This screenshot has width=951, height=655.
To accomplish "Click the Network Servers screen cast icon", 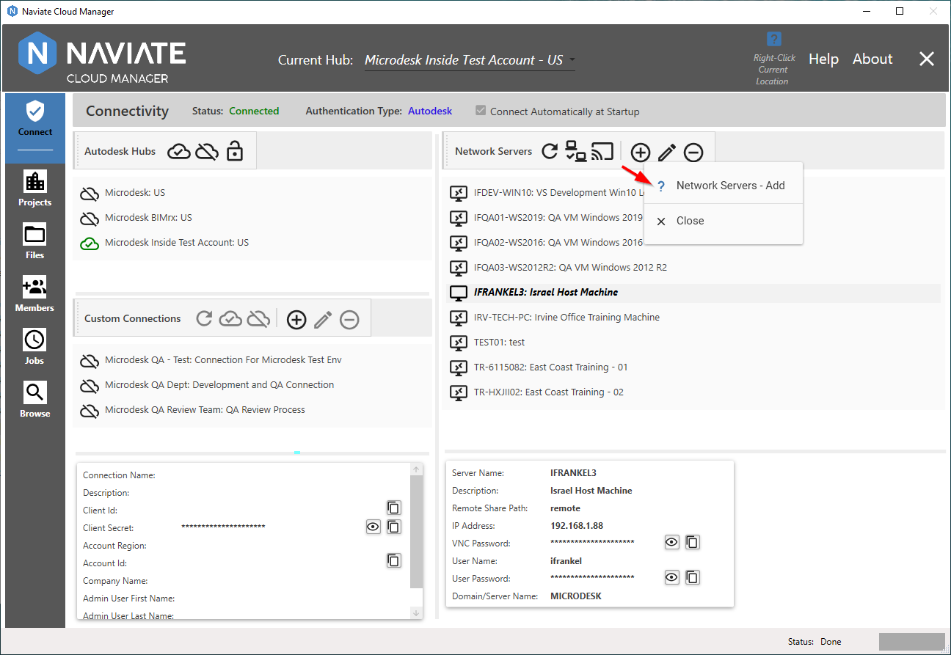I will tap(602, 152).
